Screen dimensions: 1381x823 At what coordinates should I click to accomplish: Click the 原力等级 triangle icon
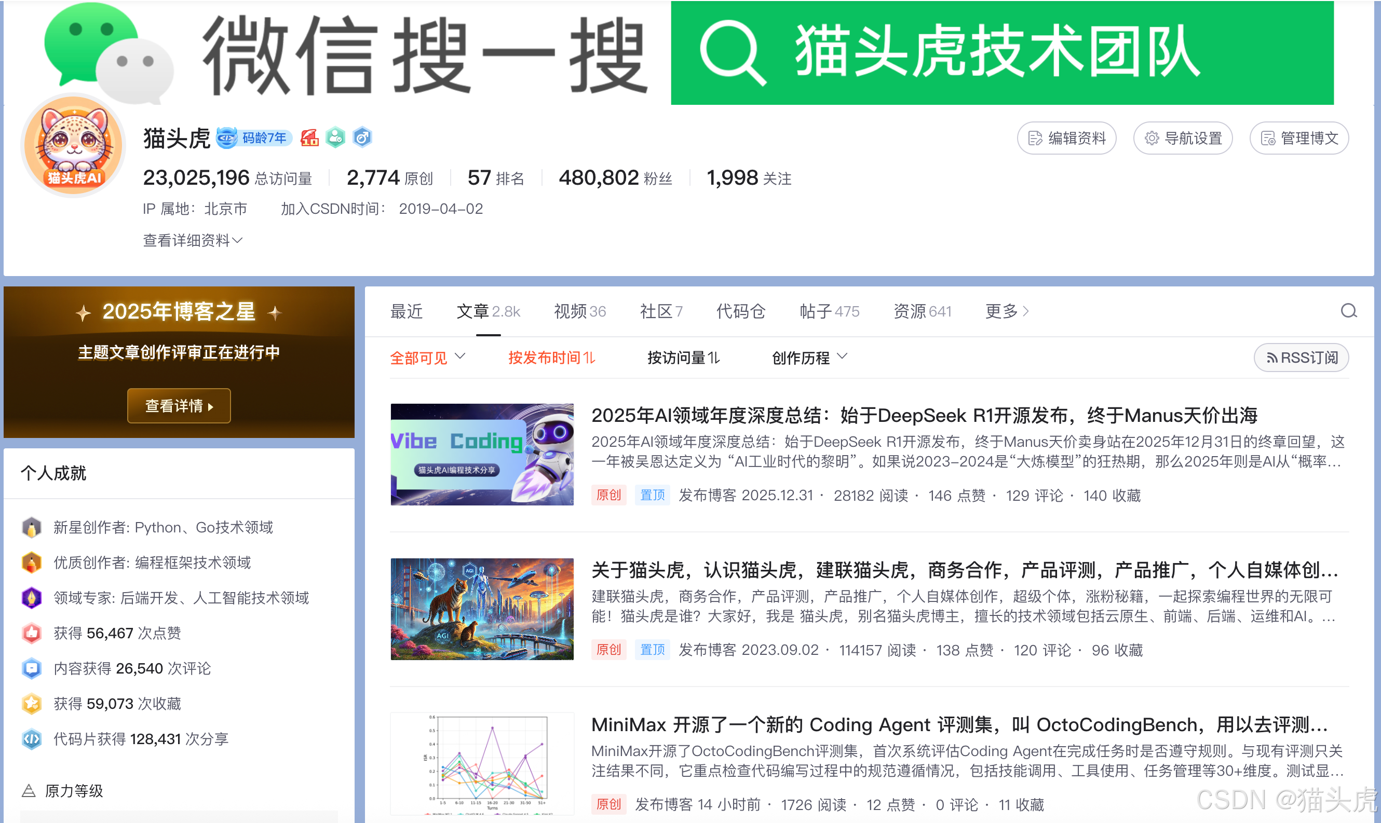pyautogui.click(x=29, y=791)
